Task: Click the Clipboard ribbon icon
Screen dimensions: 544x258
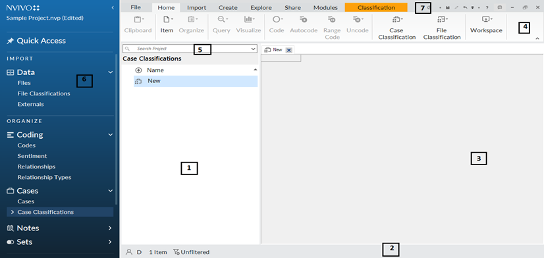Action: [138, 20]
